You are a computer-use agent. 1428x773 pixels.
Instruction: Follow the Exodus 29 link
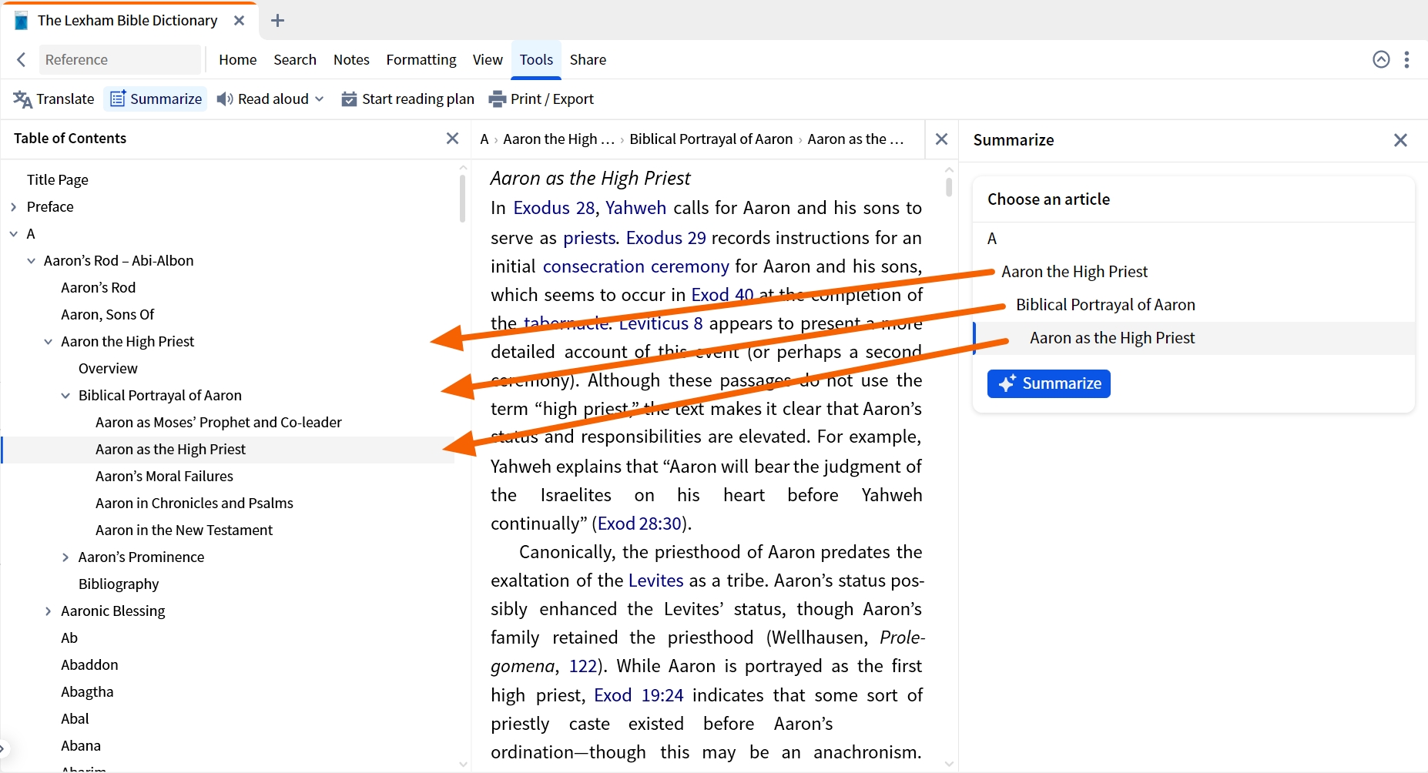tap(665, 237)
